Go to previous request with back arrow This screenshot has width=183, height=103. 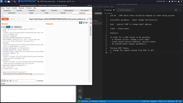[18, 19]
